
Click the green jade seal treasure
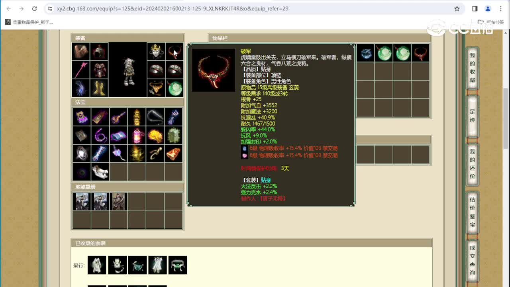point(173,135)
